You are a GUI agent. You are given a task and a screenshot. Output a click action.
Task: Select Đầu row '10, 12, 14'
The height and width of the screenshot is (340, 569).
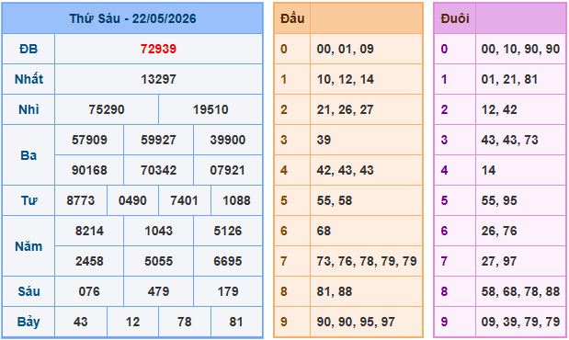point(346,79)
